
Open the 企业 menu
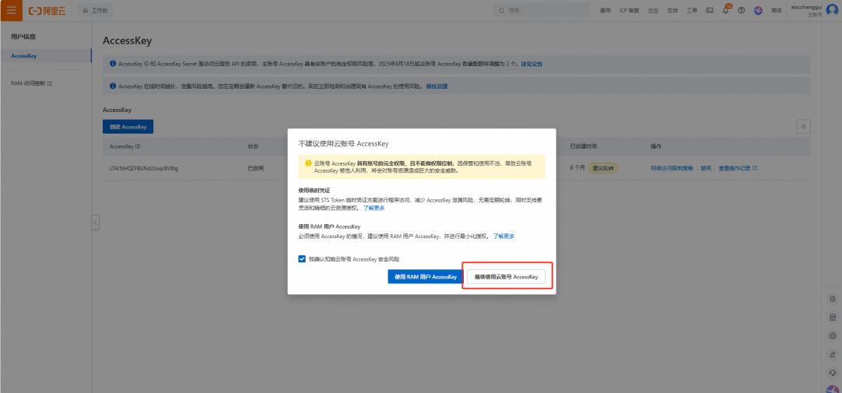pyautogui.click(x=653, y=10)
